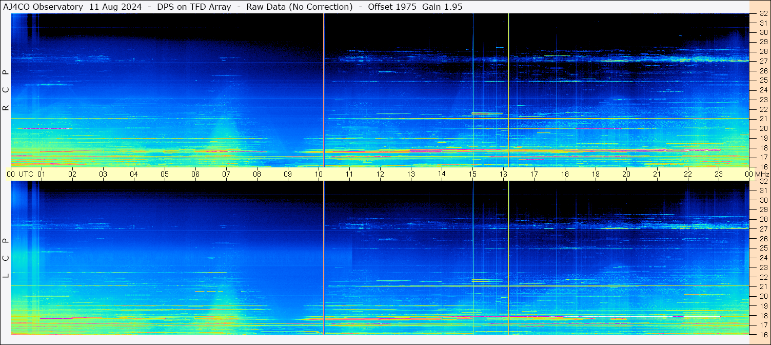Click the 21 MHz label on the RCP frequency scale
Image resolution: width=771 pixels, height=345 pixels.
[763, 119]
